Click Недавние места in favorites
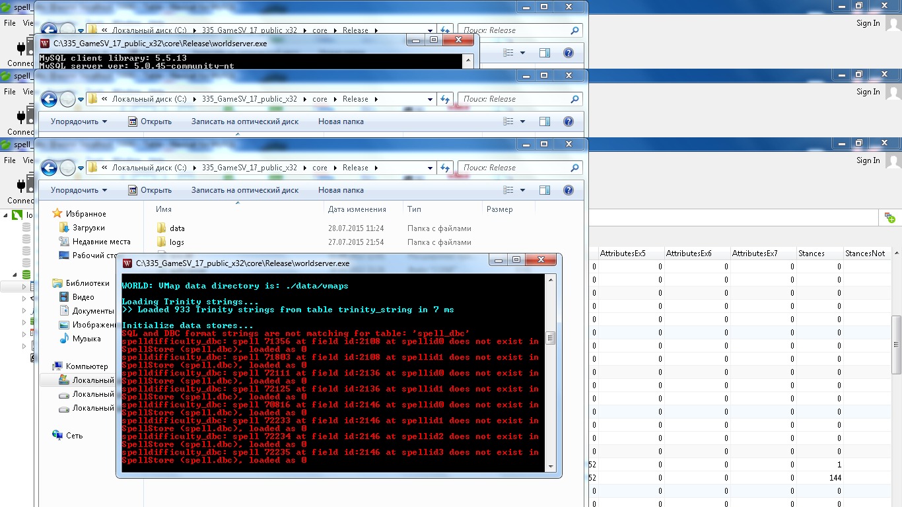The width and height of the screenshot is (902, 507). coord(101,242)
